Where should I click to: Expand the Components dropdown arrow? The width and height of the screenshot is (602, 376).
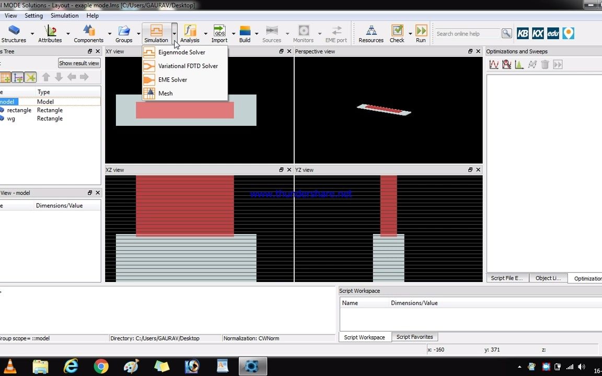point(109,33)
